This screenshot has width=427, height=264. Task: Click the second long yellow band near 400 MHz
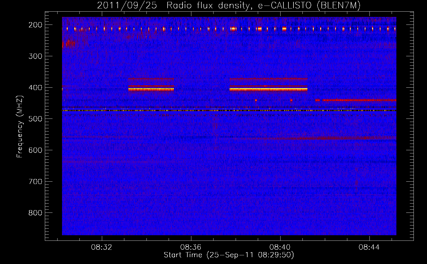point(268,89)
